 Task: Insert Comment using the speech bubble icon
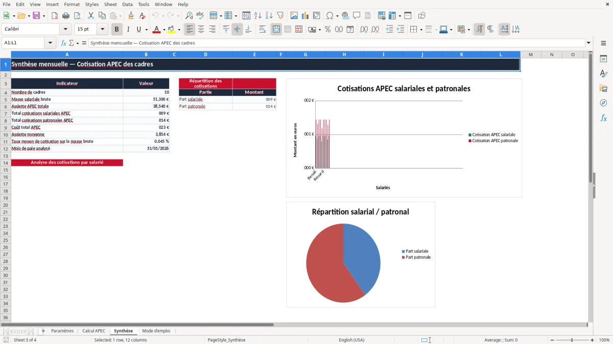[x=357, y=16]
